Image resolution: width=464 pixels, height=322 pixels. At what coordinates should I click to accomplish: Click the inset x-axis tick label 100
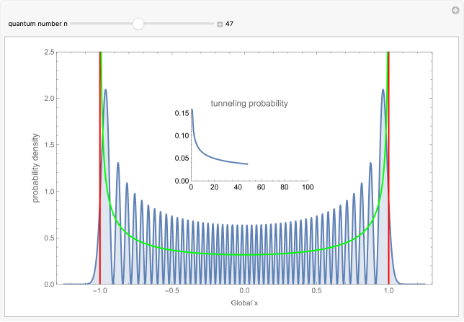[x=308, y=188]
